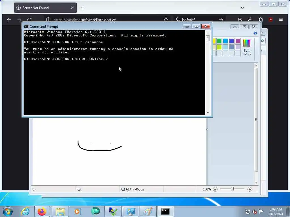
Task: Pick the turquoise blue swatch in Paint
Action: (225, 41)
